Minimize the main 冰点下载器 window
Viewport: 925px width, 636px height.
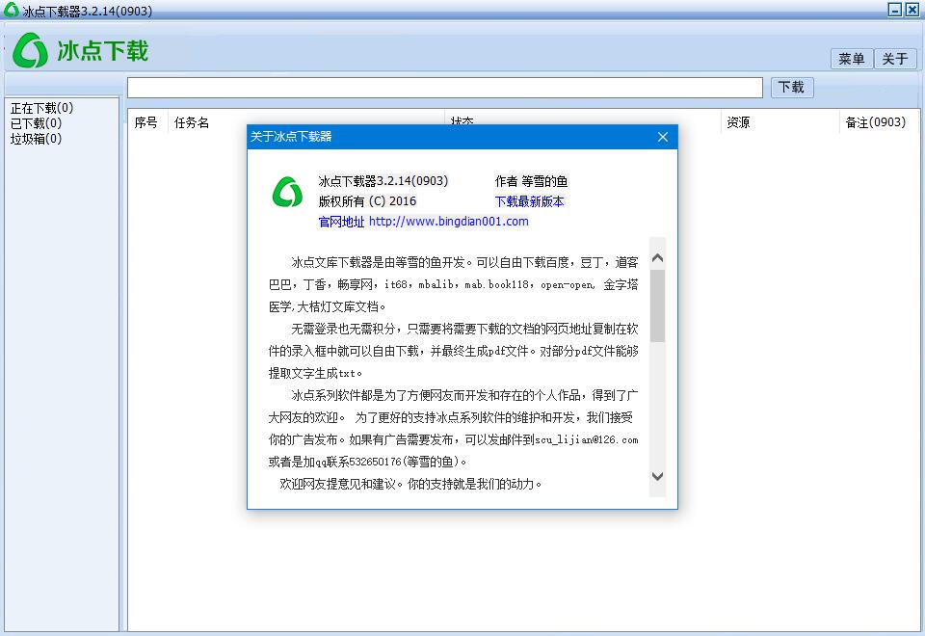(895, 10)
